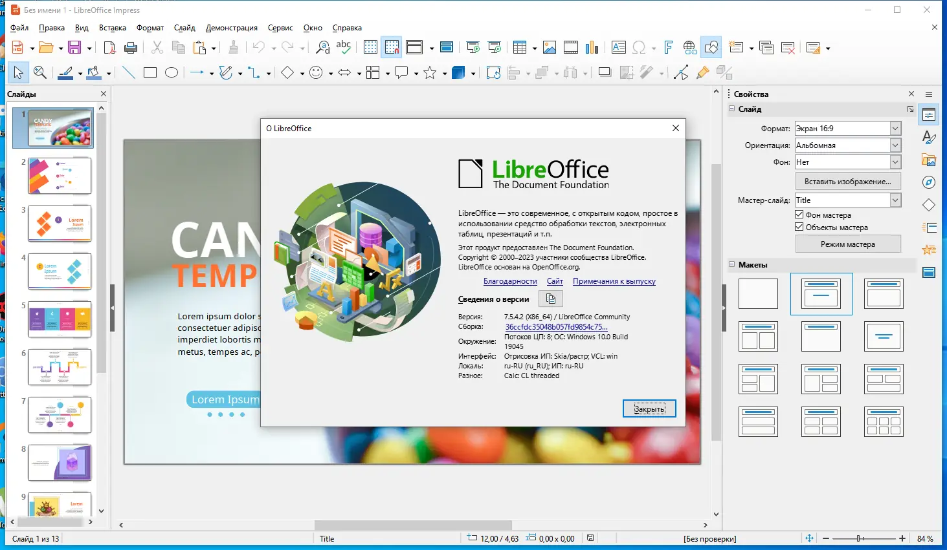Open the Master Slide view icon
Screen dimensions: 947x550
click(x=447, y=47)
